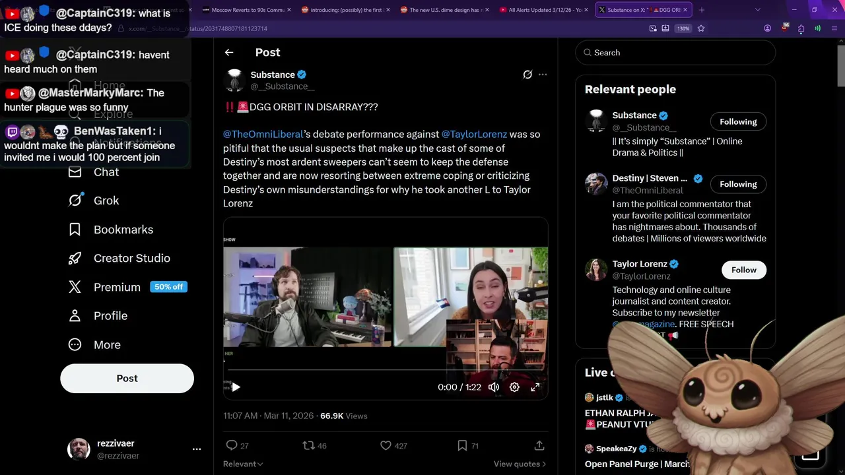Bookmark page with the star icon

(701, 28)
